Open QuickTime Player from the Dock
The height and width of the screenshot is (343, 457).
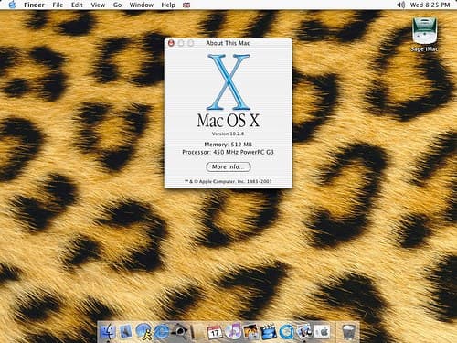(x=286, y=332)
